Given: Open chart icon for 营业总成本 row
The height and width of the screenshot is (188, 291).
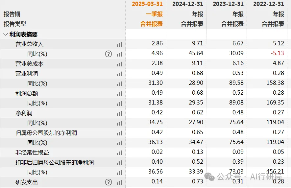Looking at the screenshot, I should (119, 64).
